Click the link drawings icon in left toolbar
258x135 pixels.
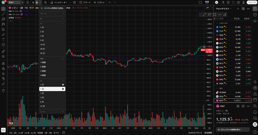point(3,84)
